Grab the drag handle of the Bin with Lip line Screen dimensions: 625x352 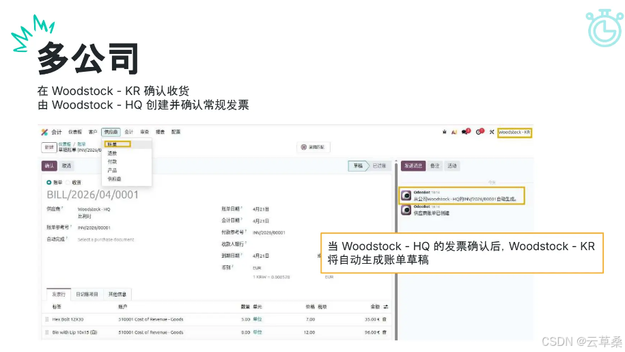47,332
